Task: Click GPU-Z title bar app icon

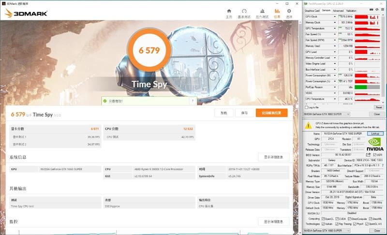Action: (x=306, y=4)
